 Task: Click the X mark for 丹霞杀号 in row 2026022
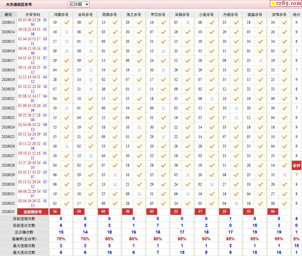pyautogui.click(x=236, y=108)
